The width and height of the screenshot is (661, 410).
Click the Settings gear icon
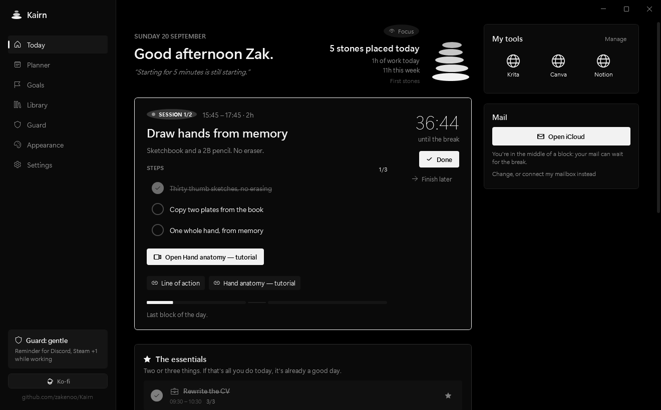pos(18,164)
